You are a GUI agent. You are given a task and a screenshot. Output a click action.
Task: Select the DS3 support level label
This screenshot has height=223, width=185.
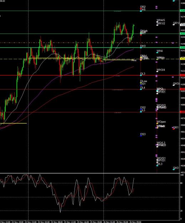[143, 134]
